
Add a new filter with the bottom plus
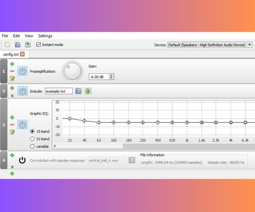coord(12,173)
